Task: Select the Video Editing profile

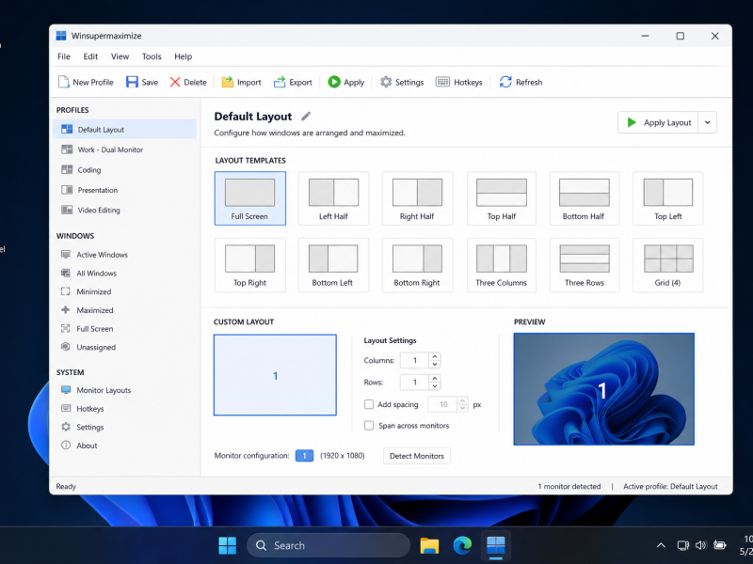Action: (x=124, y=210)
